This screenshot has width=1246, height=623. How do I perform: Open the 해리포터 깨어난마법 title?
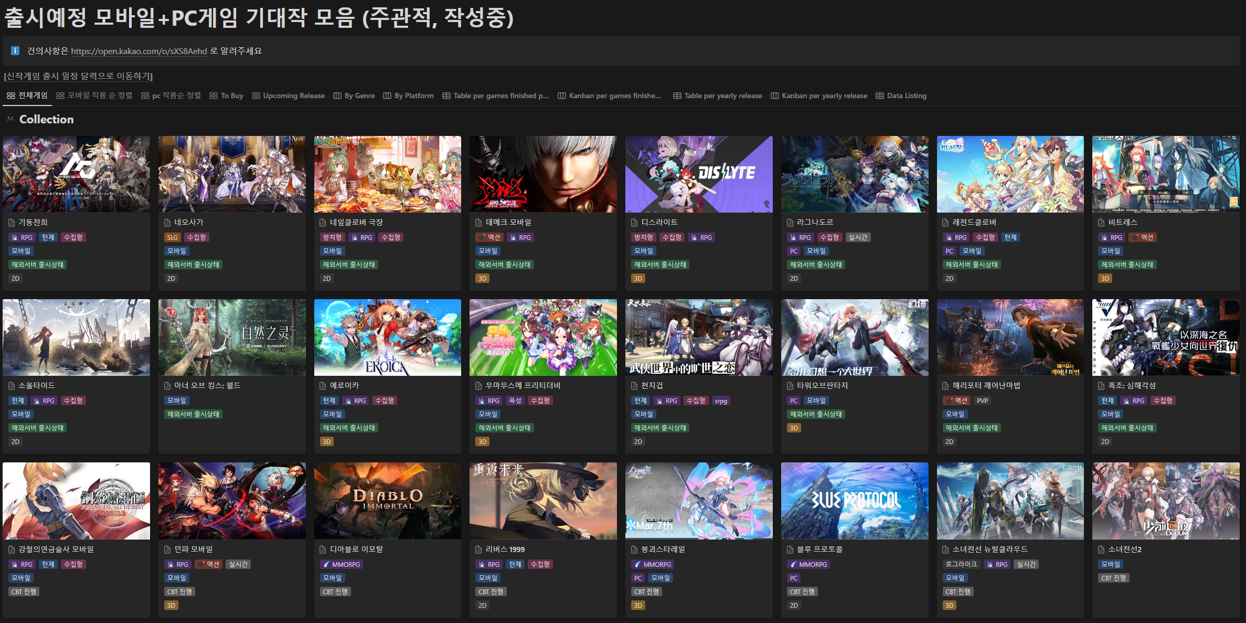pyautogui.click(x=986, y=386)
